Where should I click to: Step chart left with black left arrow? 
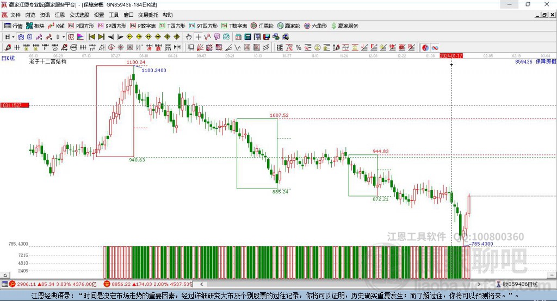pyautogui.click(x=111, y=37)
